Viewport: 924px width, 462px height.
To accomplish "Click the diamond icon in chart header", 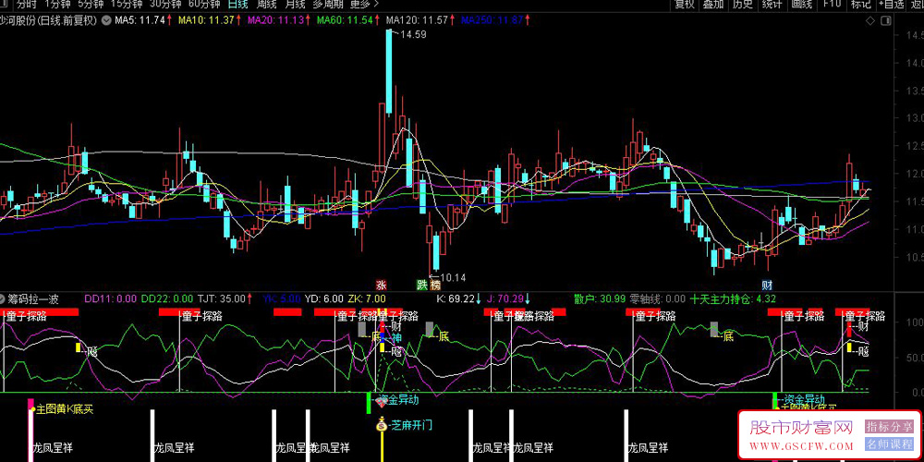I will 869,20.
